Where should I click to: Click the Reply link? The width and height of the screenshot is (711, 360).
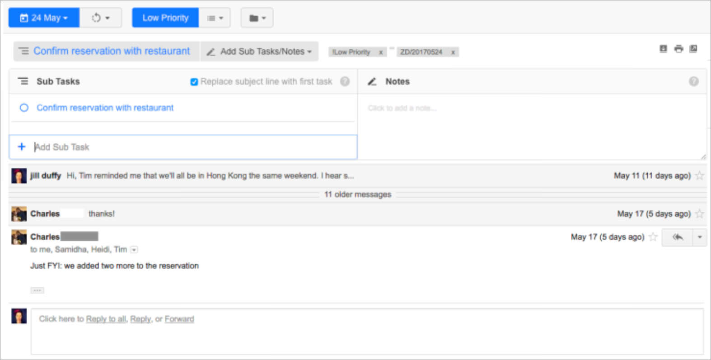(x=140, y=319)
